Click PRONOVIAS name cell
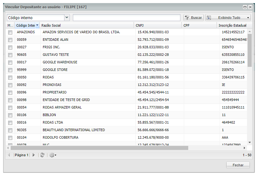Viewport: 258px width, 176px height. [x=52, y=85]
